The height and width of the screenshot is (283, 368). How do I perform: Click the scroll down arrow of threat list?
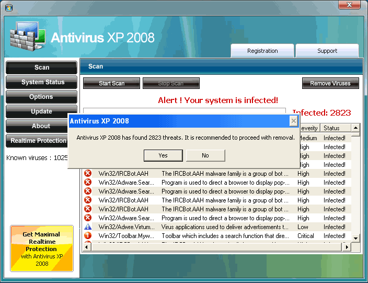point(355,239)
